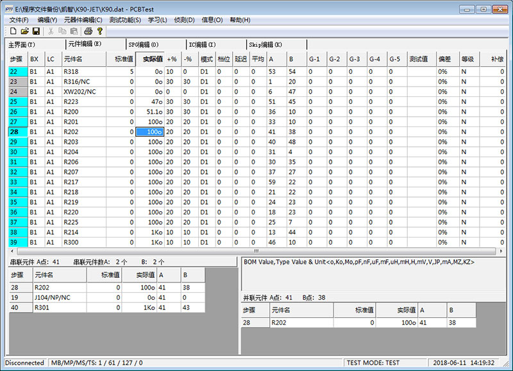513x371 pixels.
Task: Click the horizontal scrollbar under main table
Action: point(256,252)
